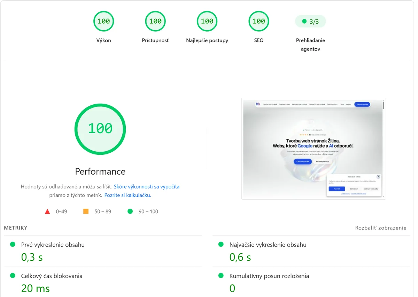Open the Skóre výkonnosti sa vypočíta link
Viewport: 418px width, 297px height.
click(x=147, y=186)
